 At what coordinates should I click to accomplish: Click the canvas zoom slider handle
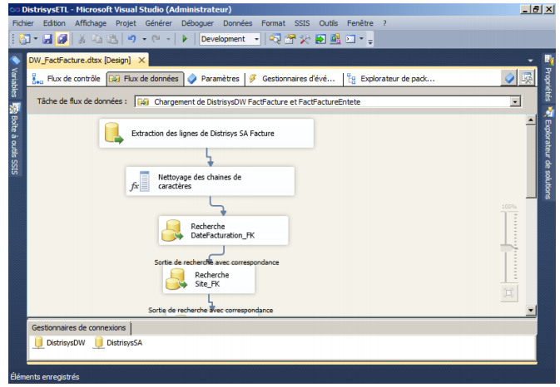[x=508, y=247]
